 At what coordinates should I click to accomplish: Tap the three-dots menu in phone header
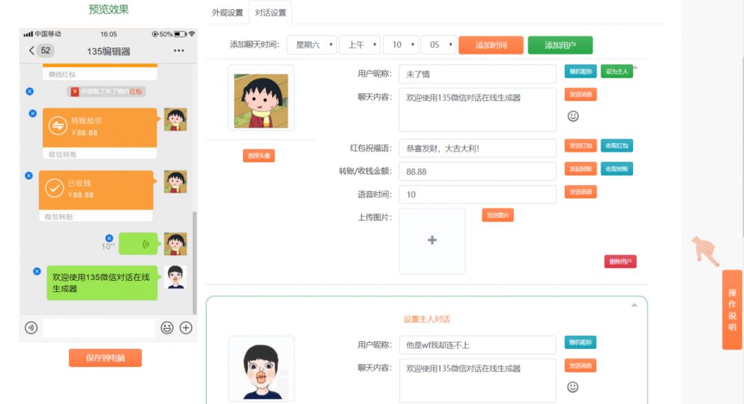click(x=179, y=51)
